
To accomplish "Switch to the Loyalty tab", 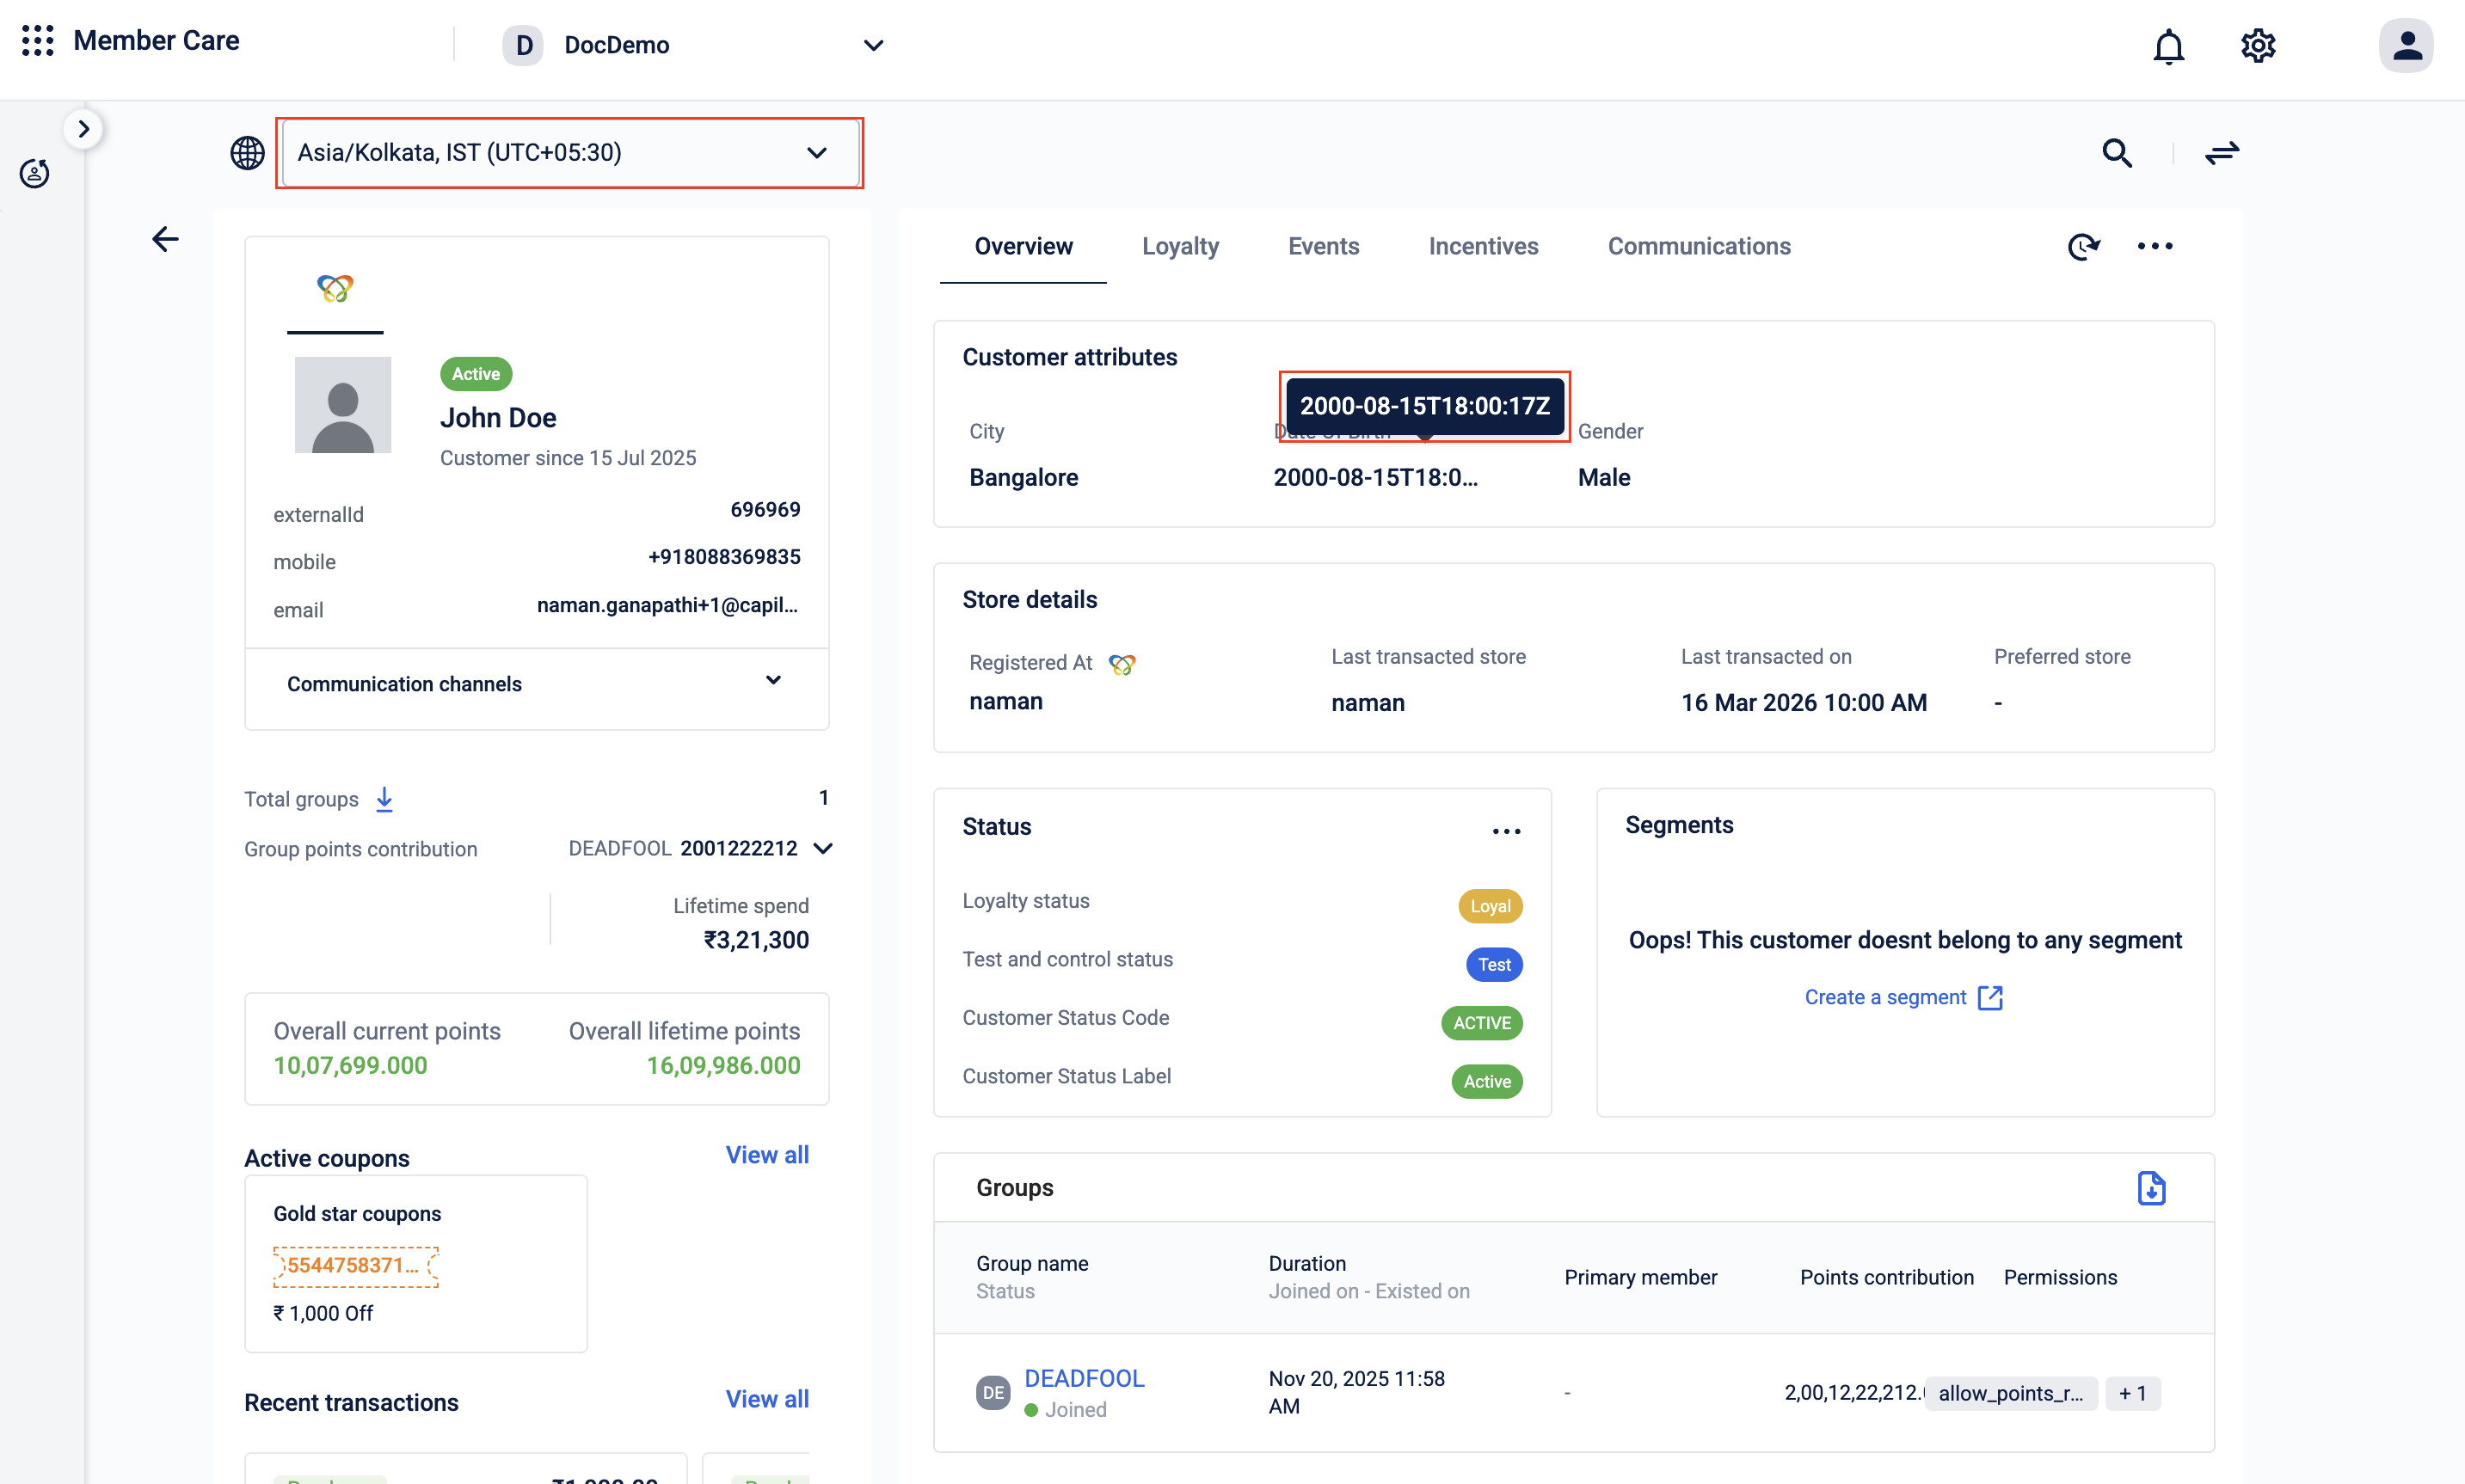I will tap(1179, 247).
